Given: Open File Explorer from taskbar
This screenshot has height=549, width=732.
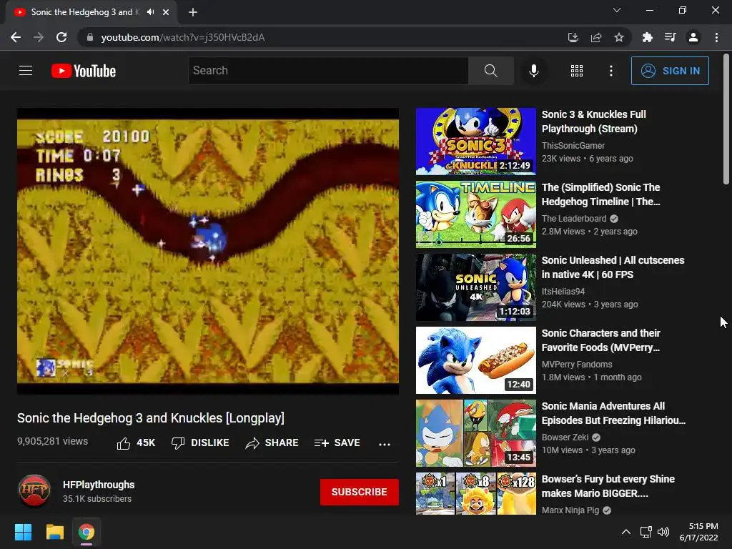Looking at the screenshot, I should 54,532.
